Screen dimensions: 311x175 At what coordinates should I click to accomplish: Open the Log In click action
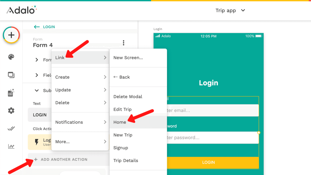[x=40, y=142]
